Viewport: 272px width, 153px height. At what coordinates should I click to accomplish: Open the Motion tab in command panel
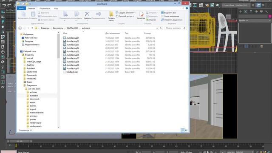point(256,11)
